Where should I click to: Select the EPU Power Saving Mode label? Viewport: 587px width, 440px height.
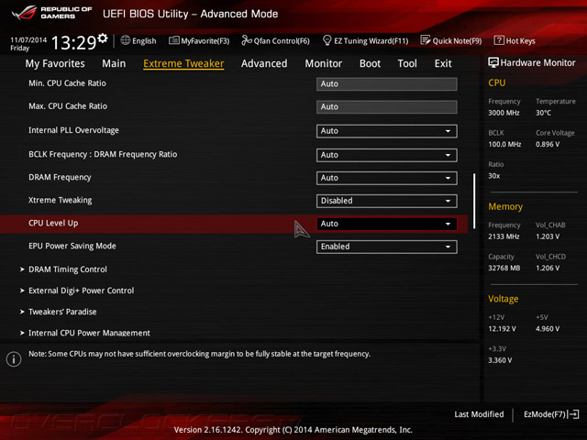[72, 246]
